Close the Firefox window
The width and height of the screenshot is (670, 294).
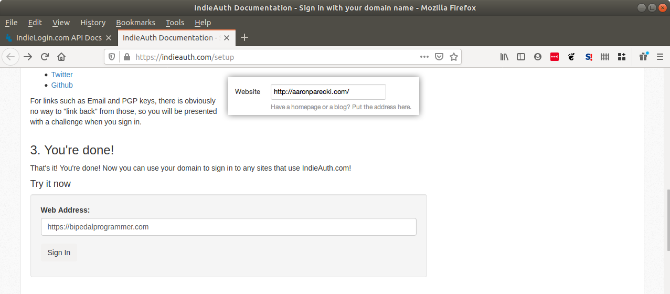click(662, 7)
